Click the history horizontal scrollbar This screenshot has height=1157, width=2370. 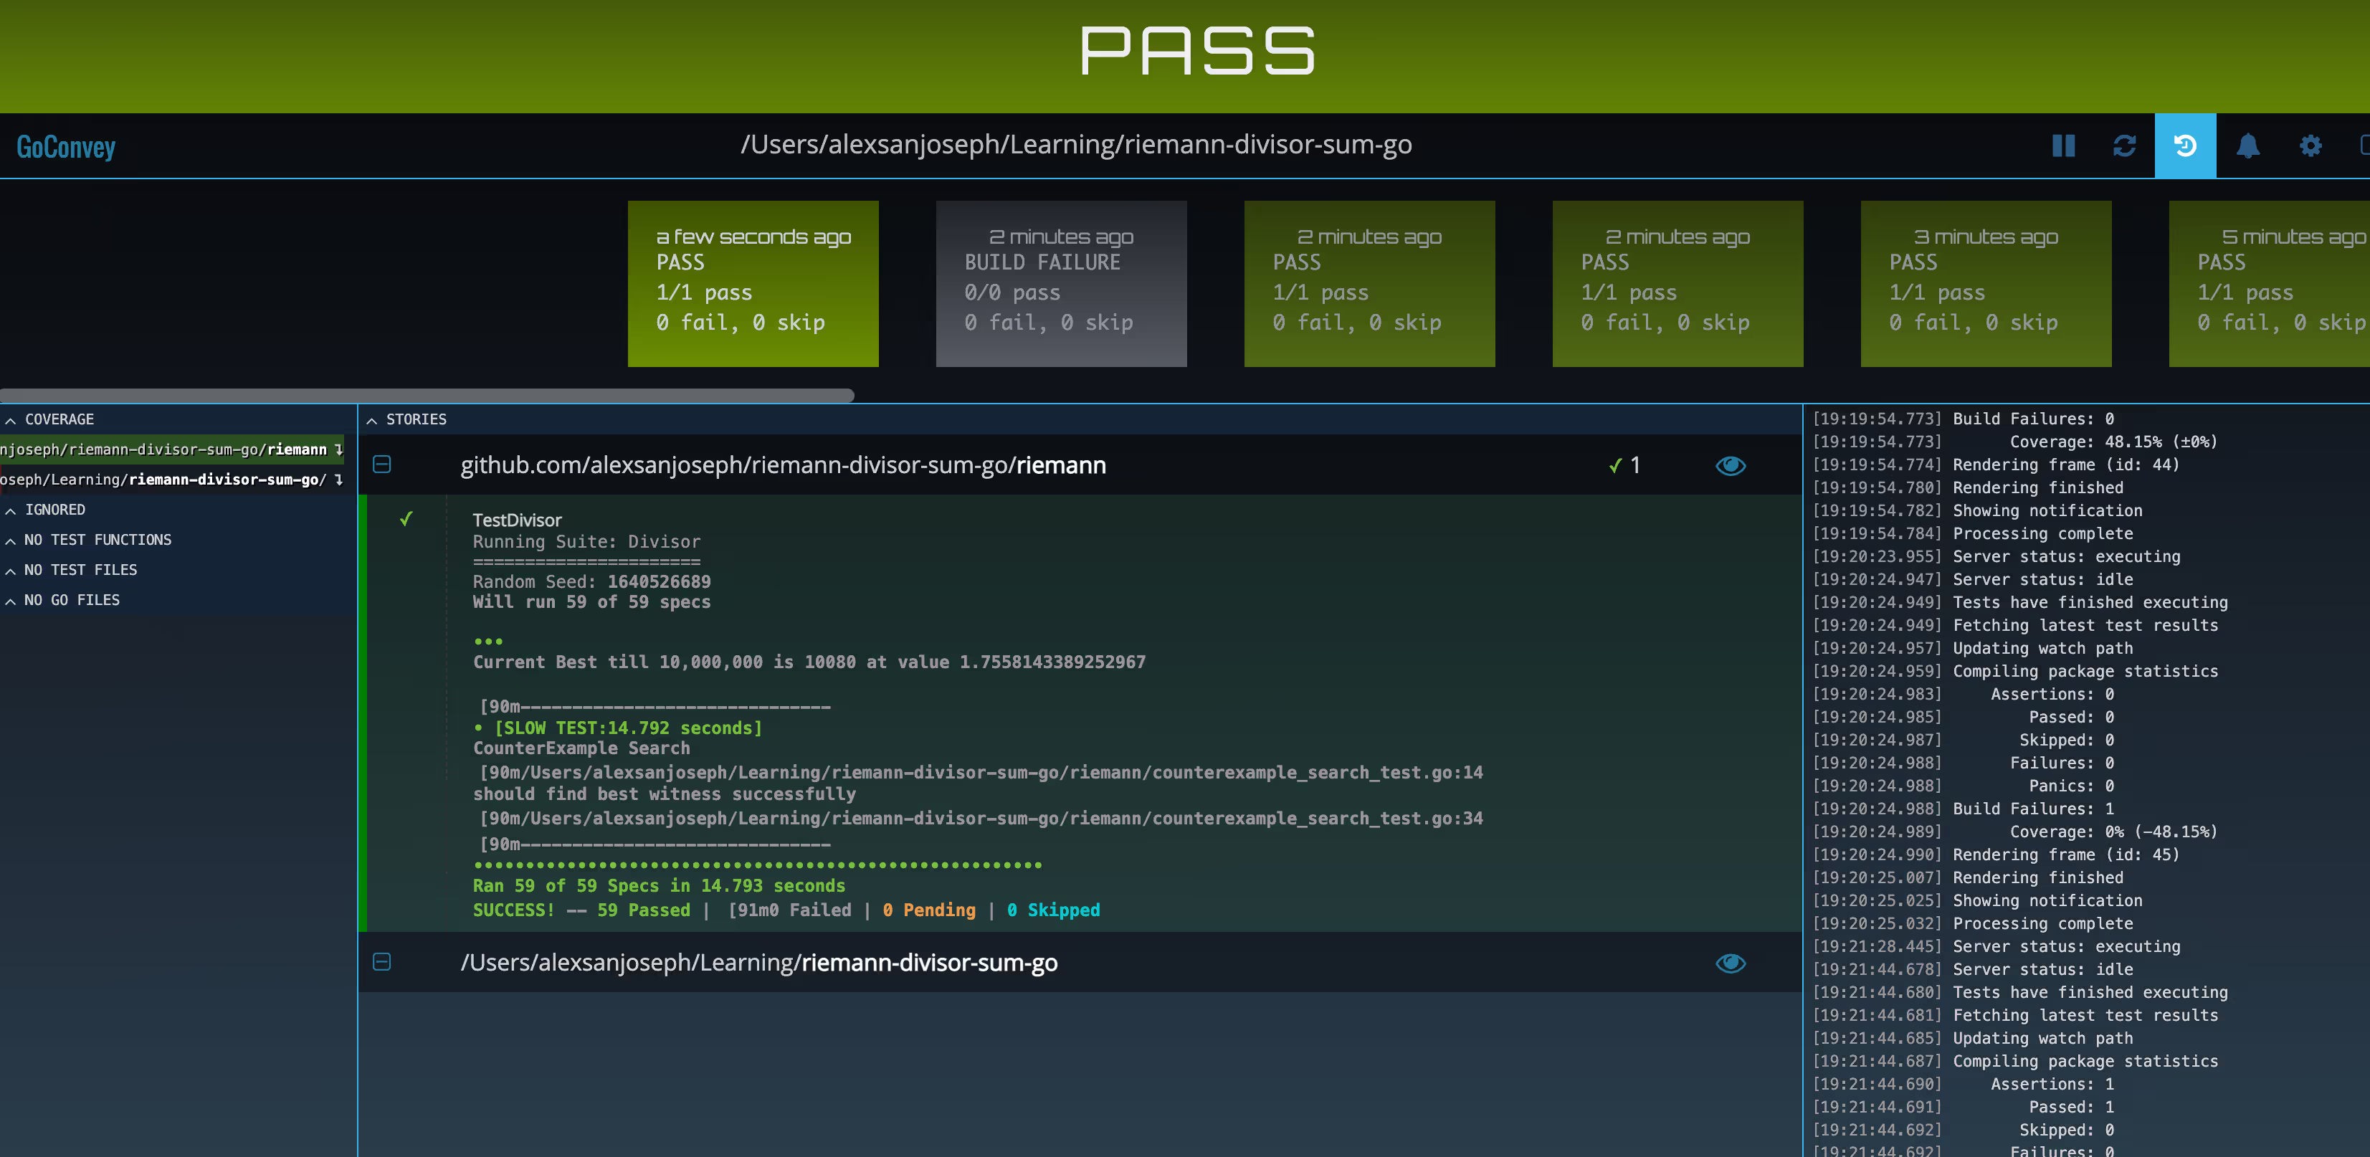[427, 396]
